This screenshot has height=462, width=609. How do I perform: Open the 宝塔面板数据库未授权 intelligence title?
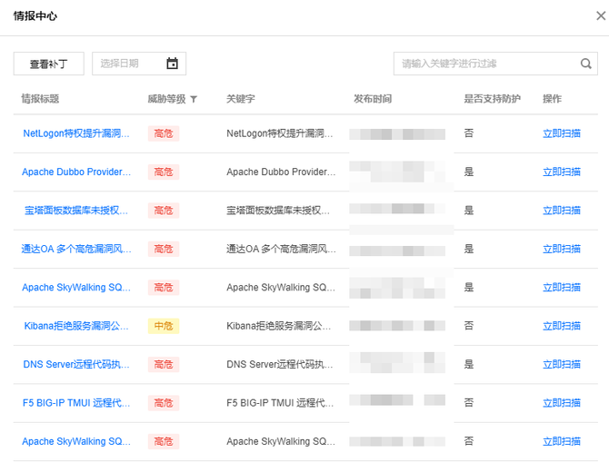point(76,211)
